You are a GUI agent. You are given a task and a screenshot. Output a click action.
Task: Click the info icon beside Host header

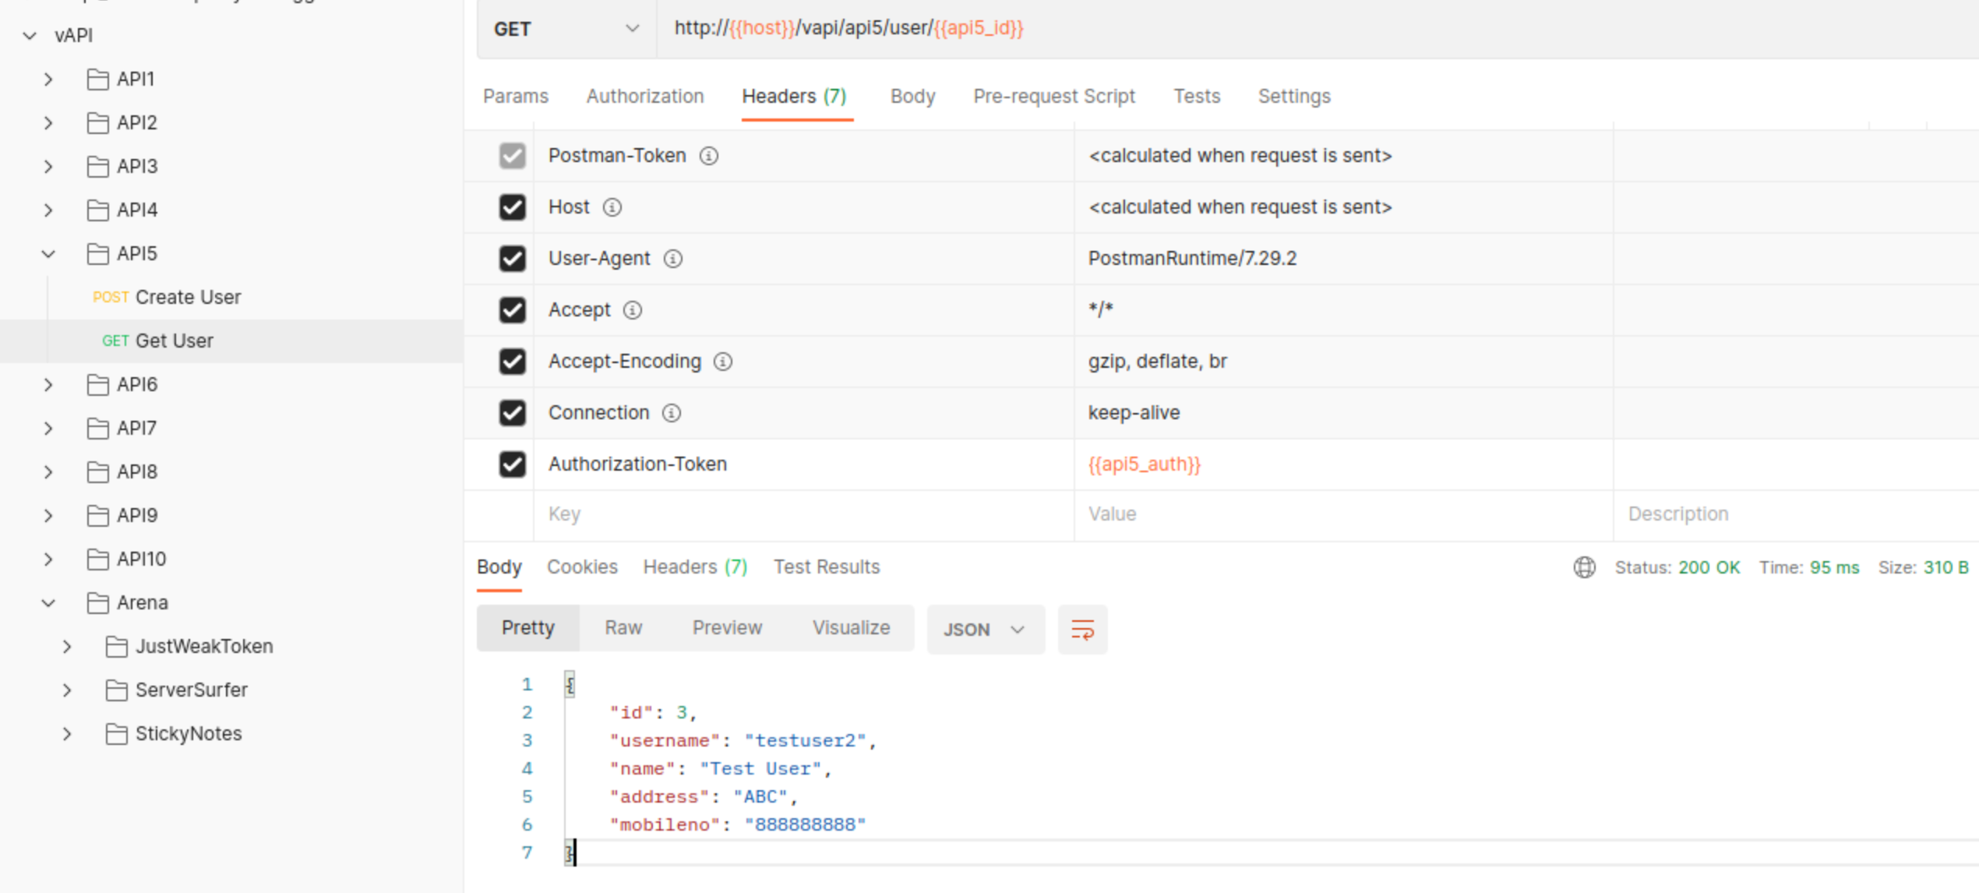pos(612,207)
